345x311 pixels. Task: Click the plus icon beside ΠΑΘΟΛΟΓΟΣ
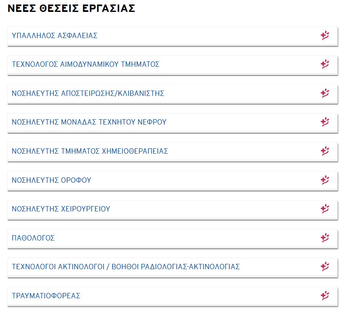pyautogui.click(x=325, y=238)
